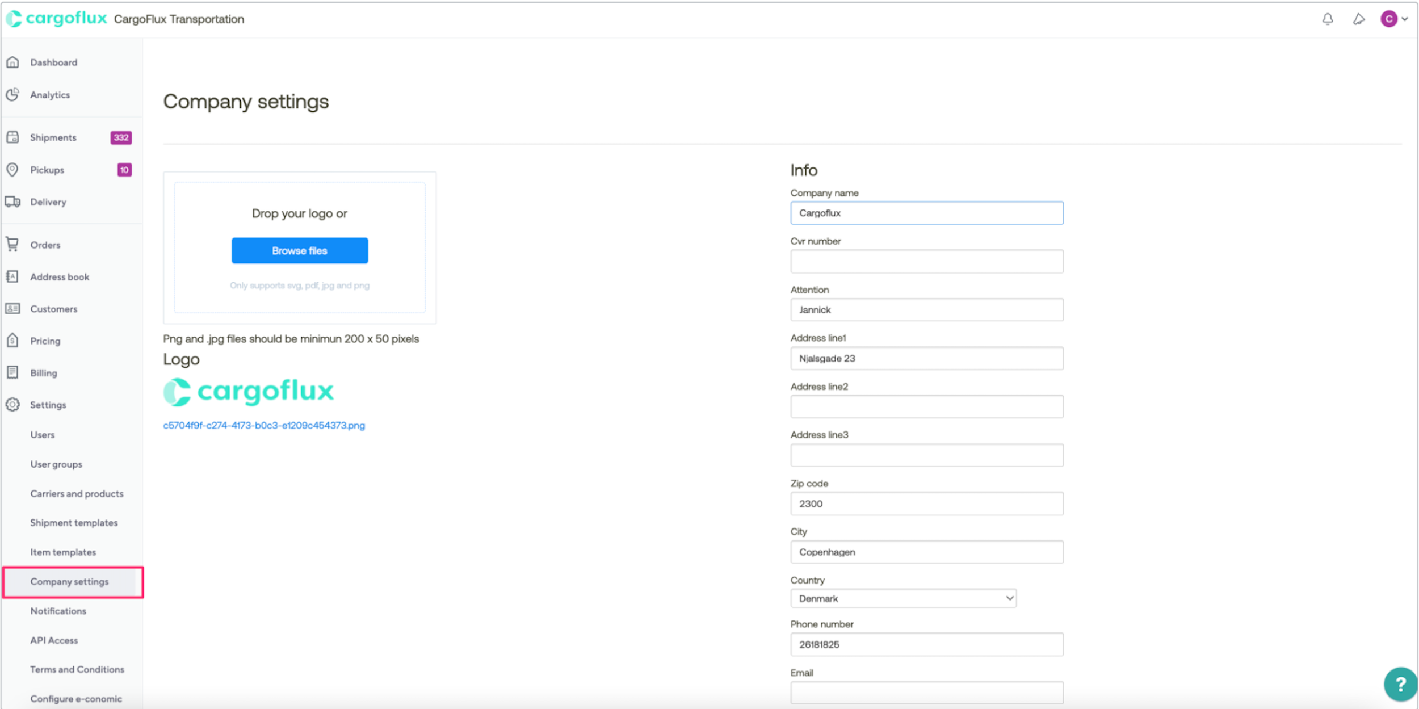This screenshot has height=709, width=1419.
Task: Go to Pricing menu item
Action: [45, 341]
